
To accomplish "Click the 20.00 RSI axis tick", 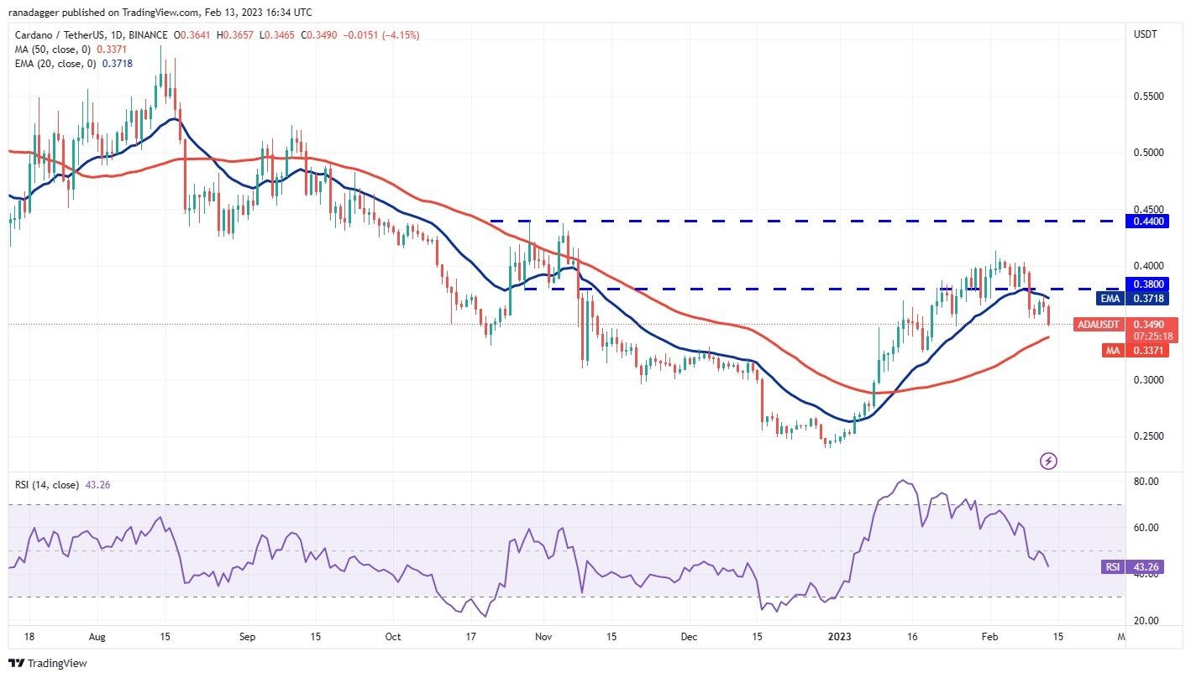I will pos(1147,621).
